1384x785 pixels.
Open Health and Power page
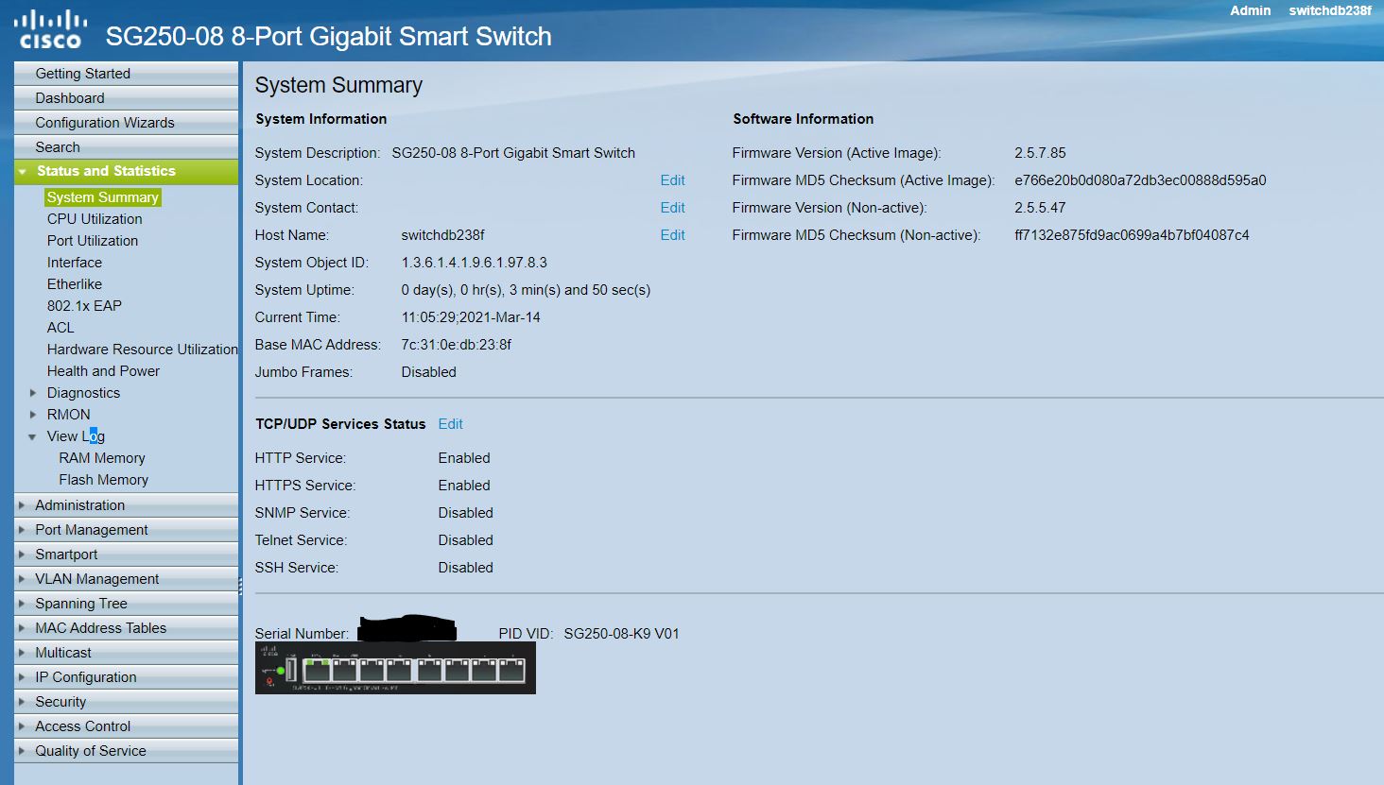click(x=103, y=371)
